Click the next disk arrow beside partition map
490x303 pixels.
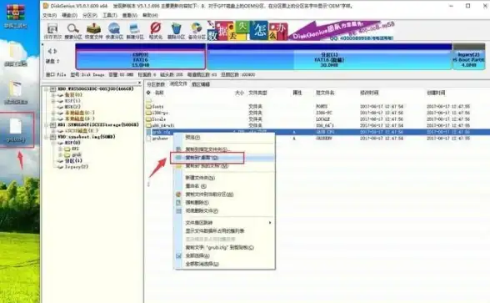55,51
